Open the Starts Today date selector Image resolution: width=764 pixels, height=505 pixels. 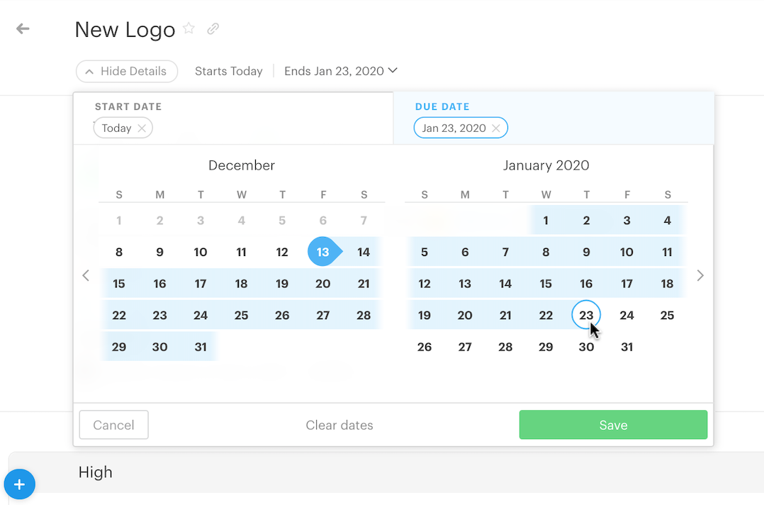click(228, 71)
